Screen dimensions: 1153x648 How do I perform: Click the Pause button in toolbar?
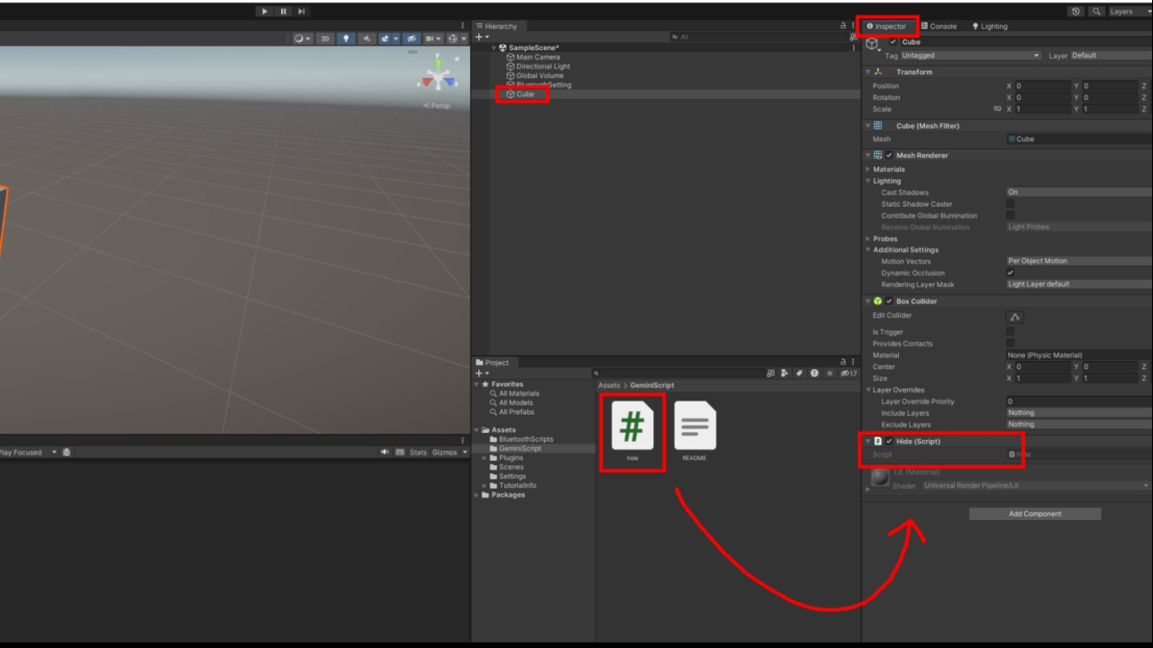coord(283,11)
